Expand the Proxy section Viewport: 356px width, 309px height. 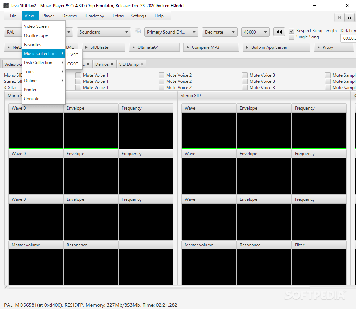pos(334,47)
